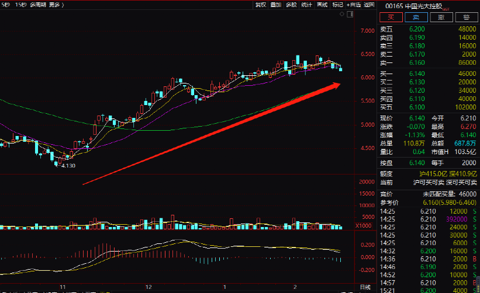Image resolution: width=480 pixels, height=293 pixels.
Task: Select the 画线 drawing line tool
Action: [x=322, y=5]
